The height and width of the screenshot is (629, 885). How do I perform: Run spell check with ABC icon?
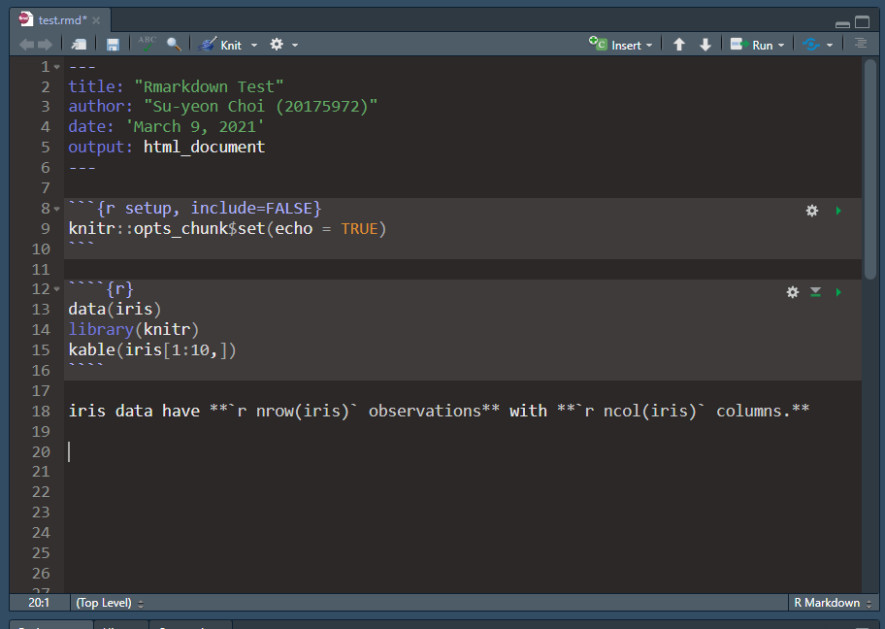pos(147,44)
